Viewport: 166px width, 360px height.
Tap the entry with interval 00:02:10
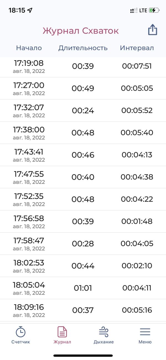(x=83, y=266)
